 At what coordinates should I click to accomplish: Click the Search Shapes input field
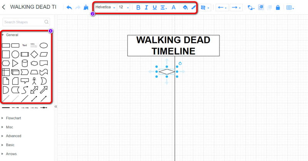(23, 22)
